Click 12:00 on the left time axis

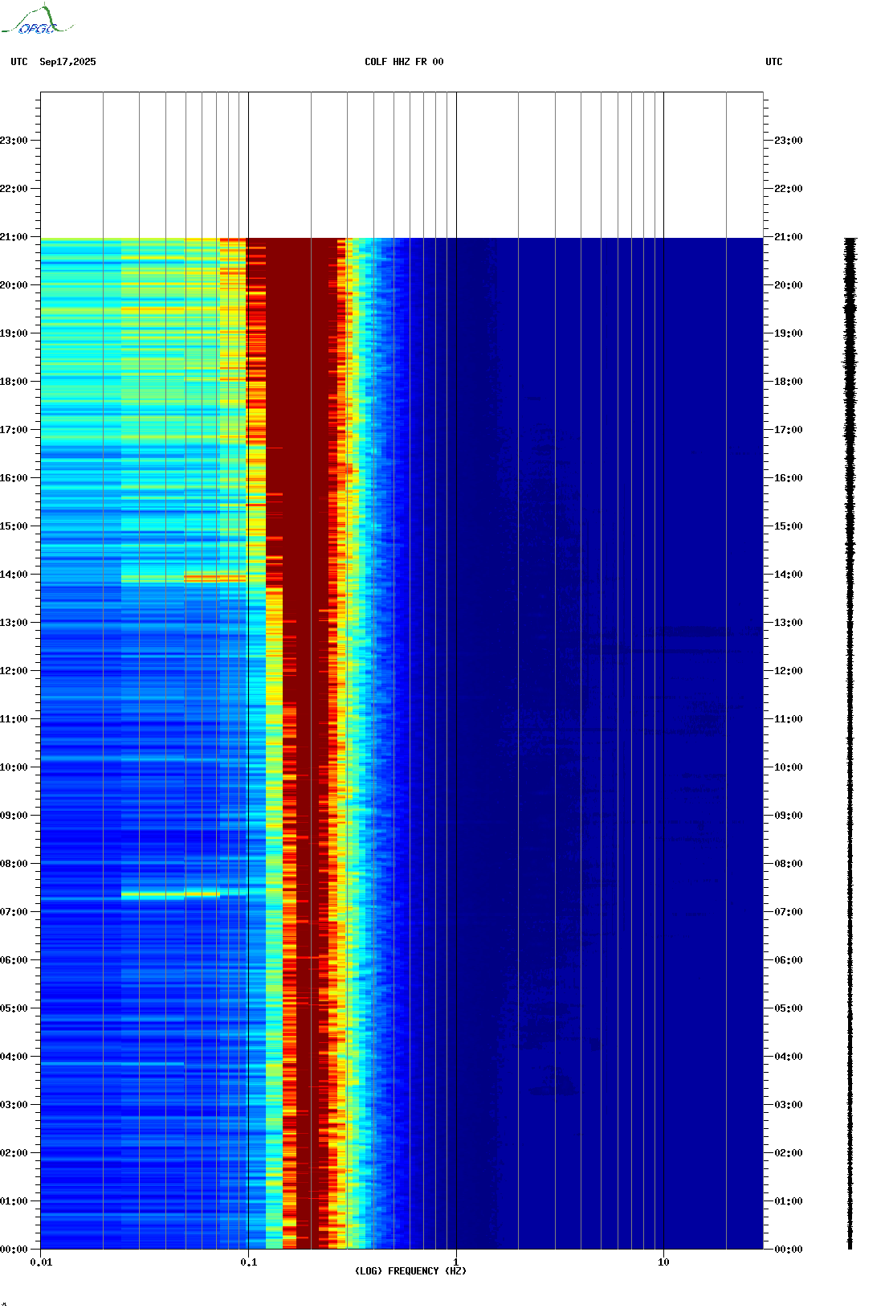click(x=14, y=671)
